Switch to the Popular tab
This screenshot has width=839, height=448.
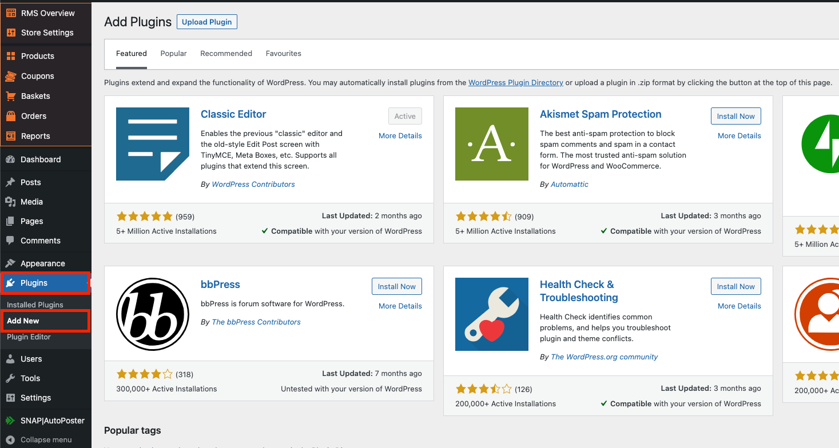click(173, 53)
